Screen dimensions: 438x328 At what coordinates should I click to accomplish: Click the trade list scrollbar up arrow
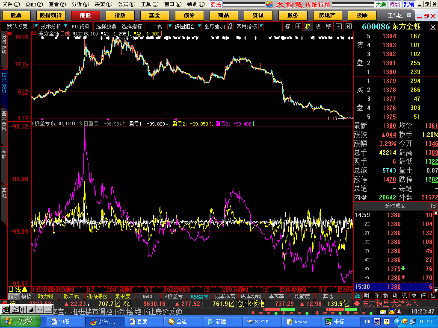[x=435, y=213]
